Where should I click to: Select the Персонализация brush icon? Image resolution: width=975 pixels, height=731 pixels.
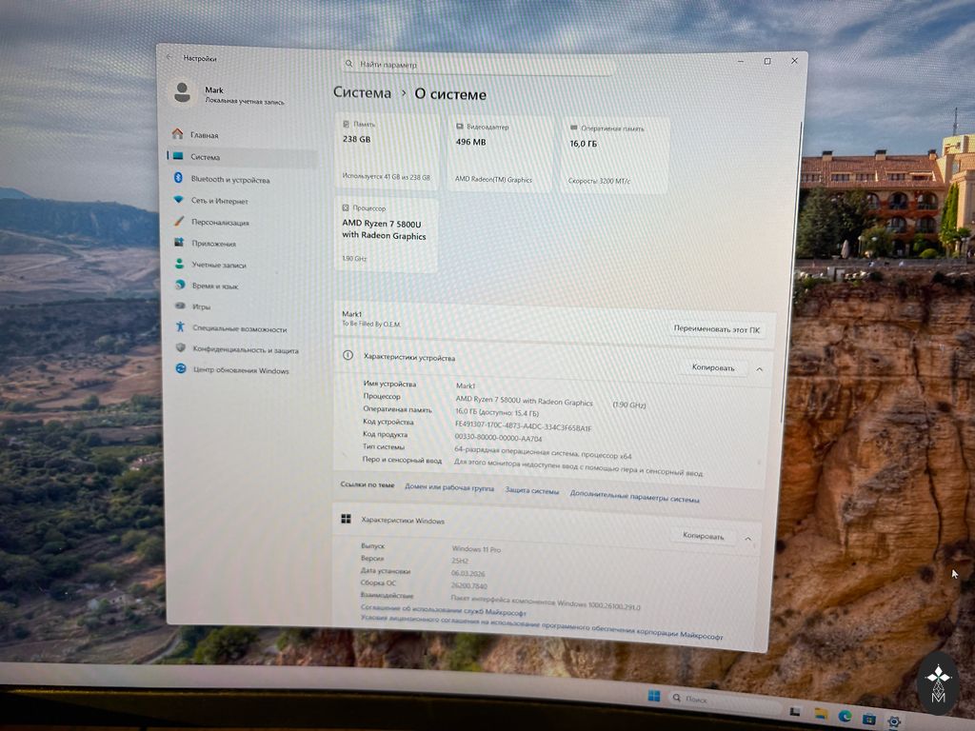tap(178, 222)
